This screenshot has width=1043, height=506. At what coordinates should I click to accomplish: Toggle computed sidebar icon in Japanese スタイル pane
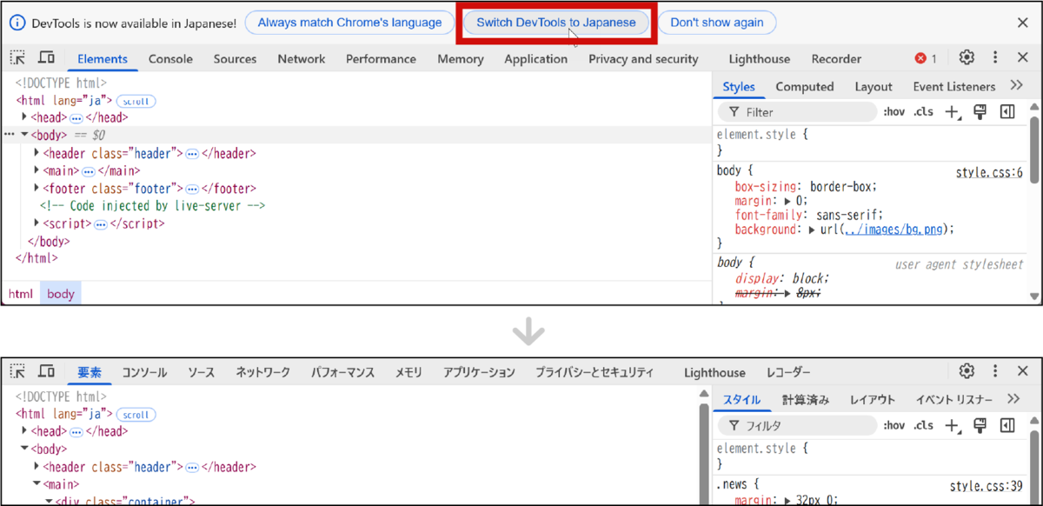pyautogui.click(x=1007, y=425)
